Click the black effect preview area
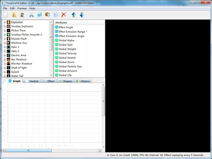The width and height of the screenshot is (212, 159). (158, 86)
